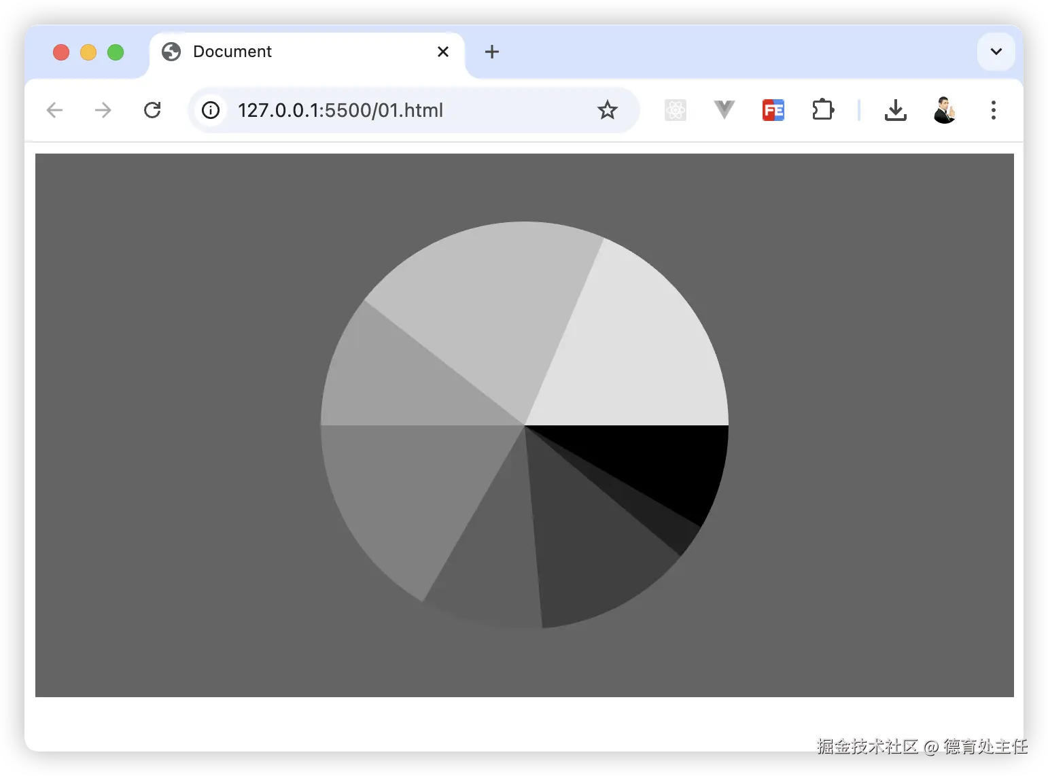1048x776 pixels.
Task: Open the FE helper extension icon
Action: pos(773,110)
